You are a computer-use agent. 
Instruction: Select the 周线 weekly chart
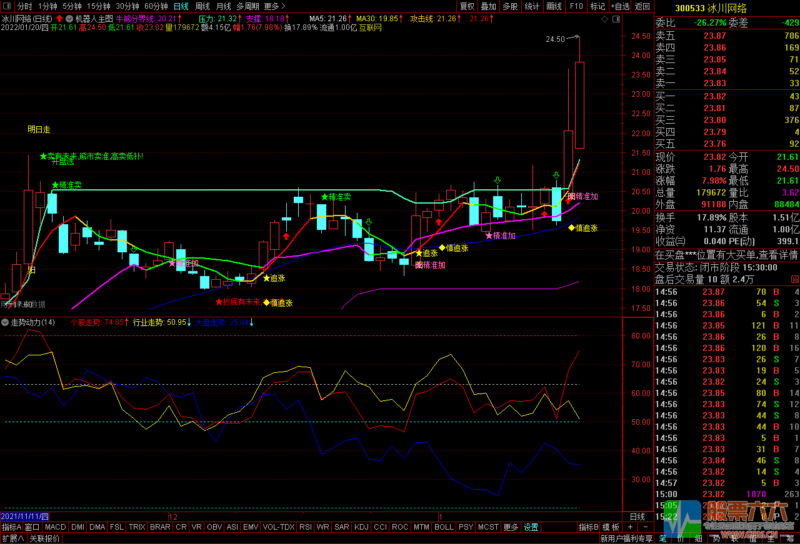pyautogui.click(x=202, y=6)
